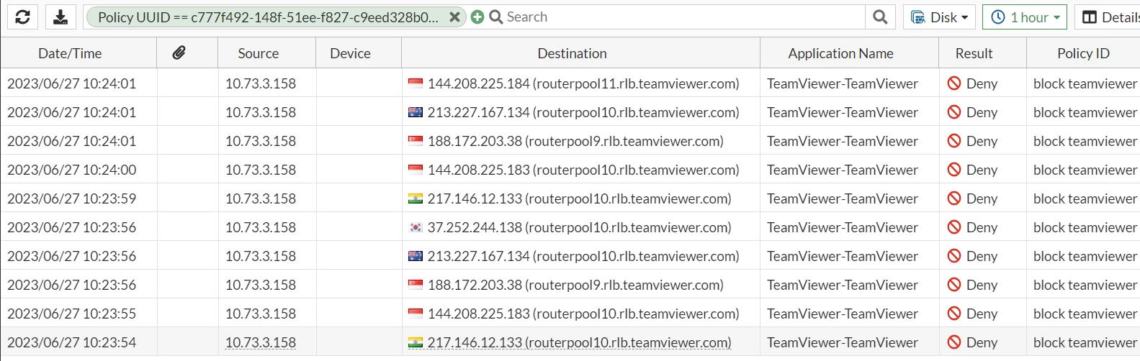Viewport: 1140px width, 361px height.
Task: Open destination link 217.146.12.133 in last row
Action: [x=580, y=342]
